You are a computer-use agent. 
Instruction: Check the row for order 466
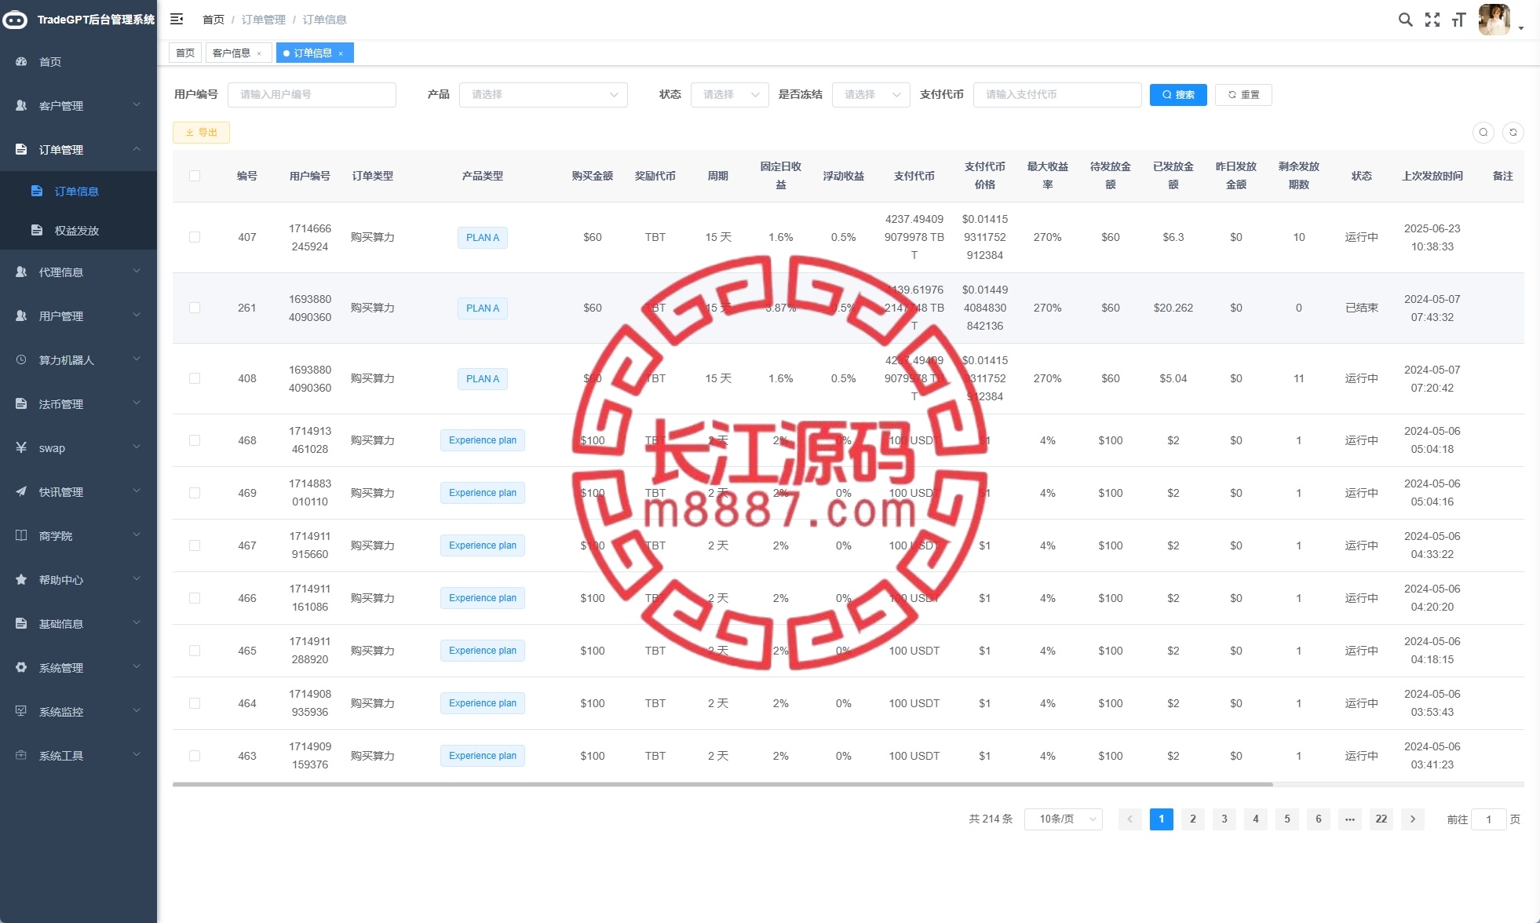pyautogui.click(x=195, y=598)
